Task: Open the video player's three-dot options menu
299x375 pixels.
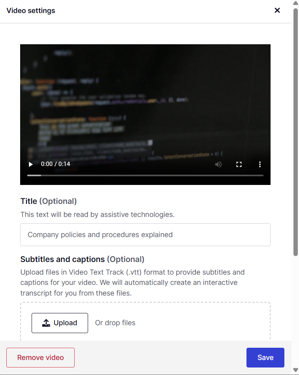Action: (x=260, y=164)
